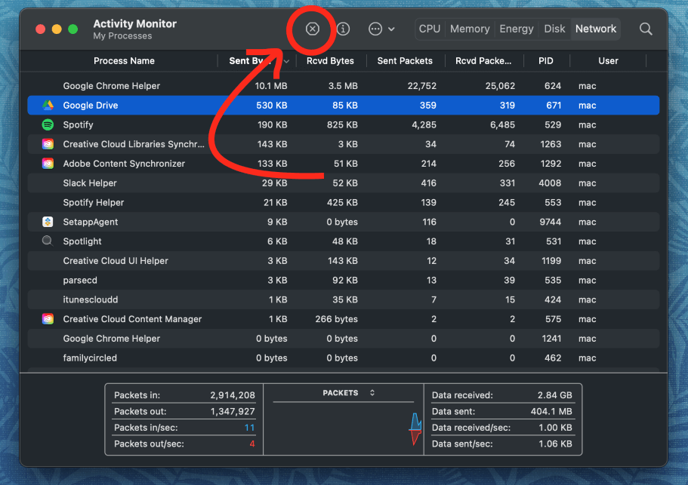Click Packets out/sec value 4
The image size is (688, 485).
point(251,444)
